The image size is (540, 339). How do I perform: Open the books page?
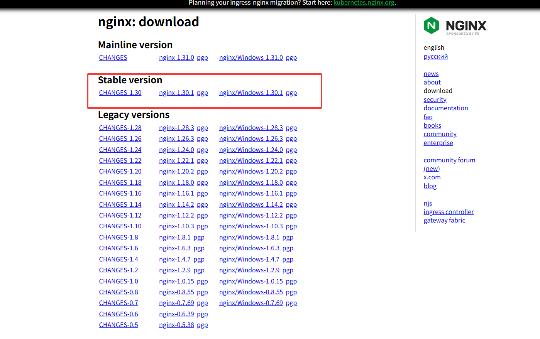pos(432,125)
